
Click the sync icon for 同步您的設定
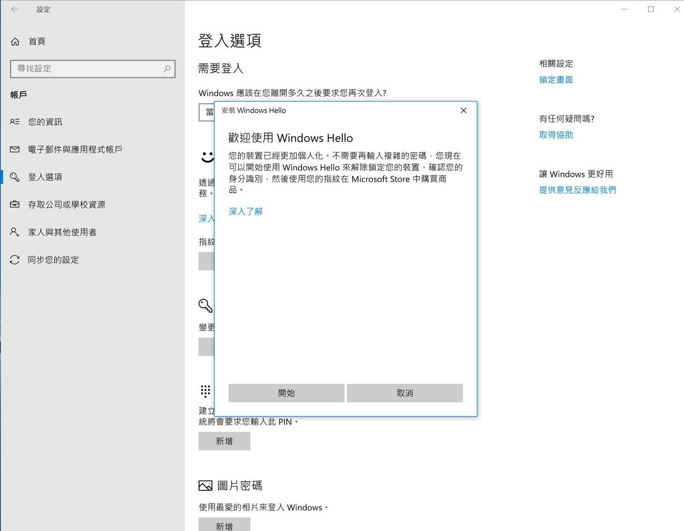[x=15, y=260]
